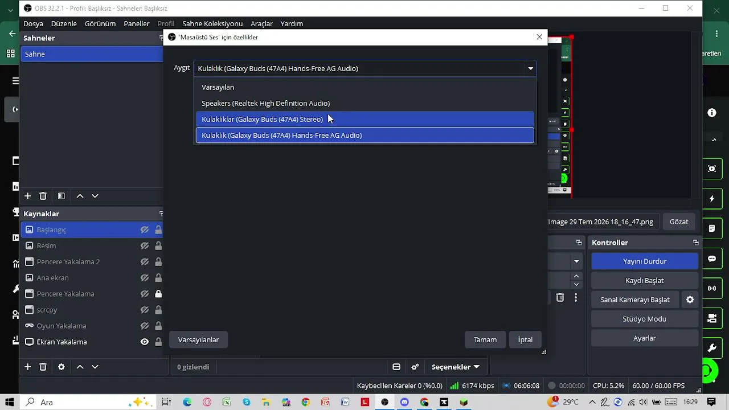The height and width of the screenshot is (410, 729).
Task: Open source properties gear in the Kaynaklar toolbar
Action: click(62, 367)
